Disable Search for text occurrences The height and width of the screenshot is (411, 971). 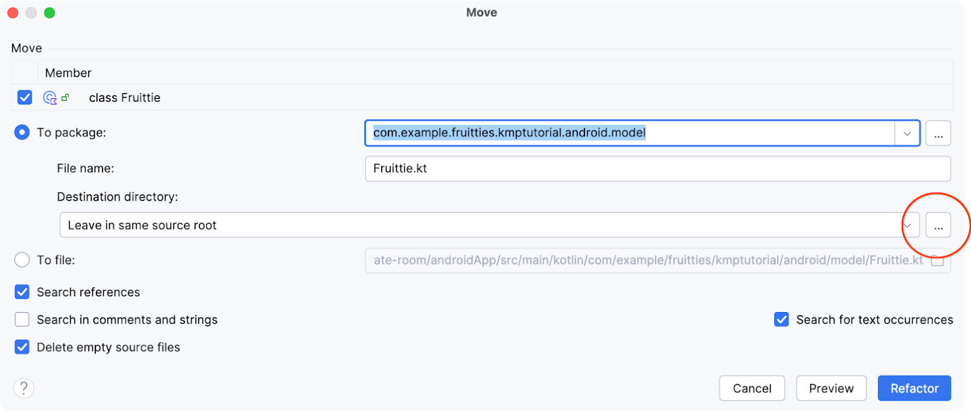click(x=782, y=320)
